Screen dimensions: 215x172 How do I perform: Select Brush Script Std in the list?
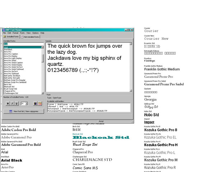point(23,89)
